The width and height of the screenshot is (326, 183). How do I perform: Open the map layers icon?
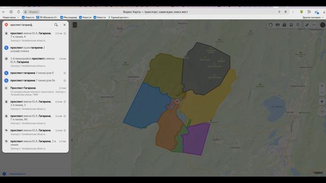[x=298, y=25]
